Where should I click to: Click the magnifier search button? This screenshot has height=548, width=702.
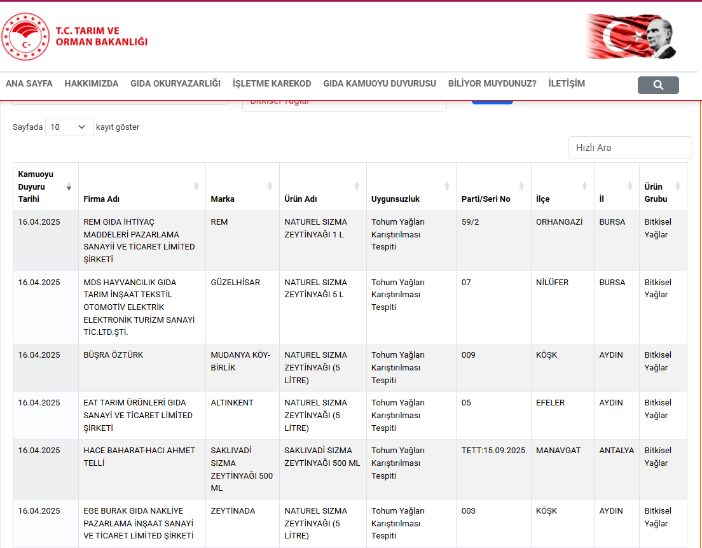[x=658, y=85]
